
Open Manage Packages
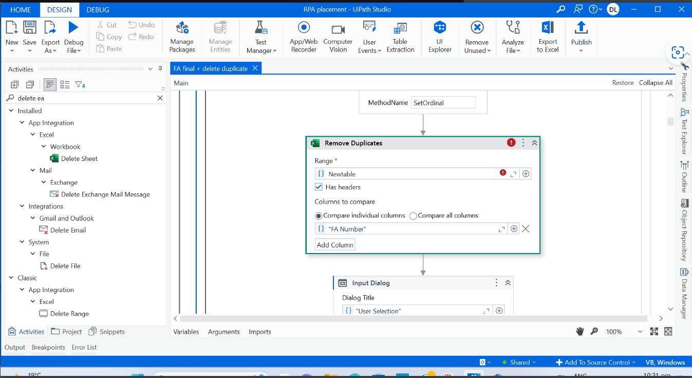click(x=182, y=37)
